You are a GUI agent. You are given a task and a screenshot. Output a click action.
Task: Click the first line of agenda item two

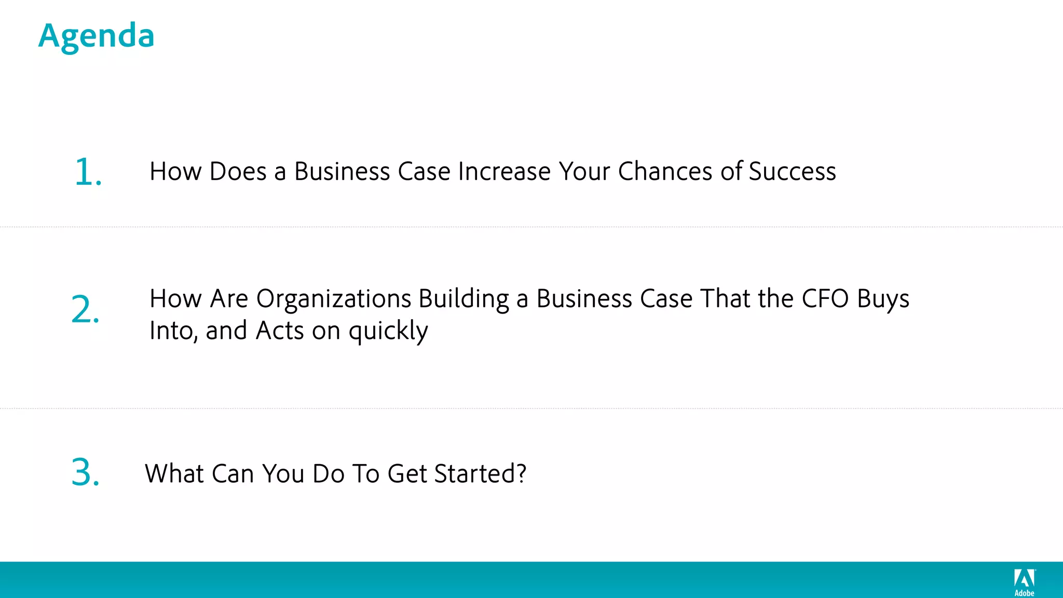click(x=529, y=299)
